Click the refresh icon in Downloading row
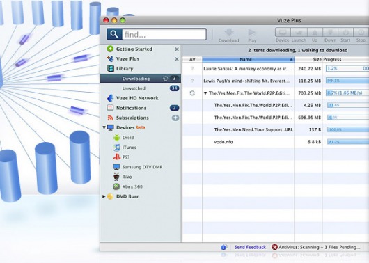 tap(166, 79)
